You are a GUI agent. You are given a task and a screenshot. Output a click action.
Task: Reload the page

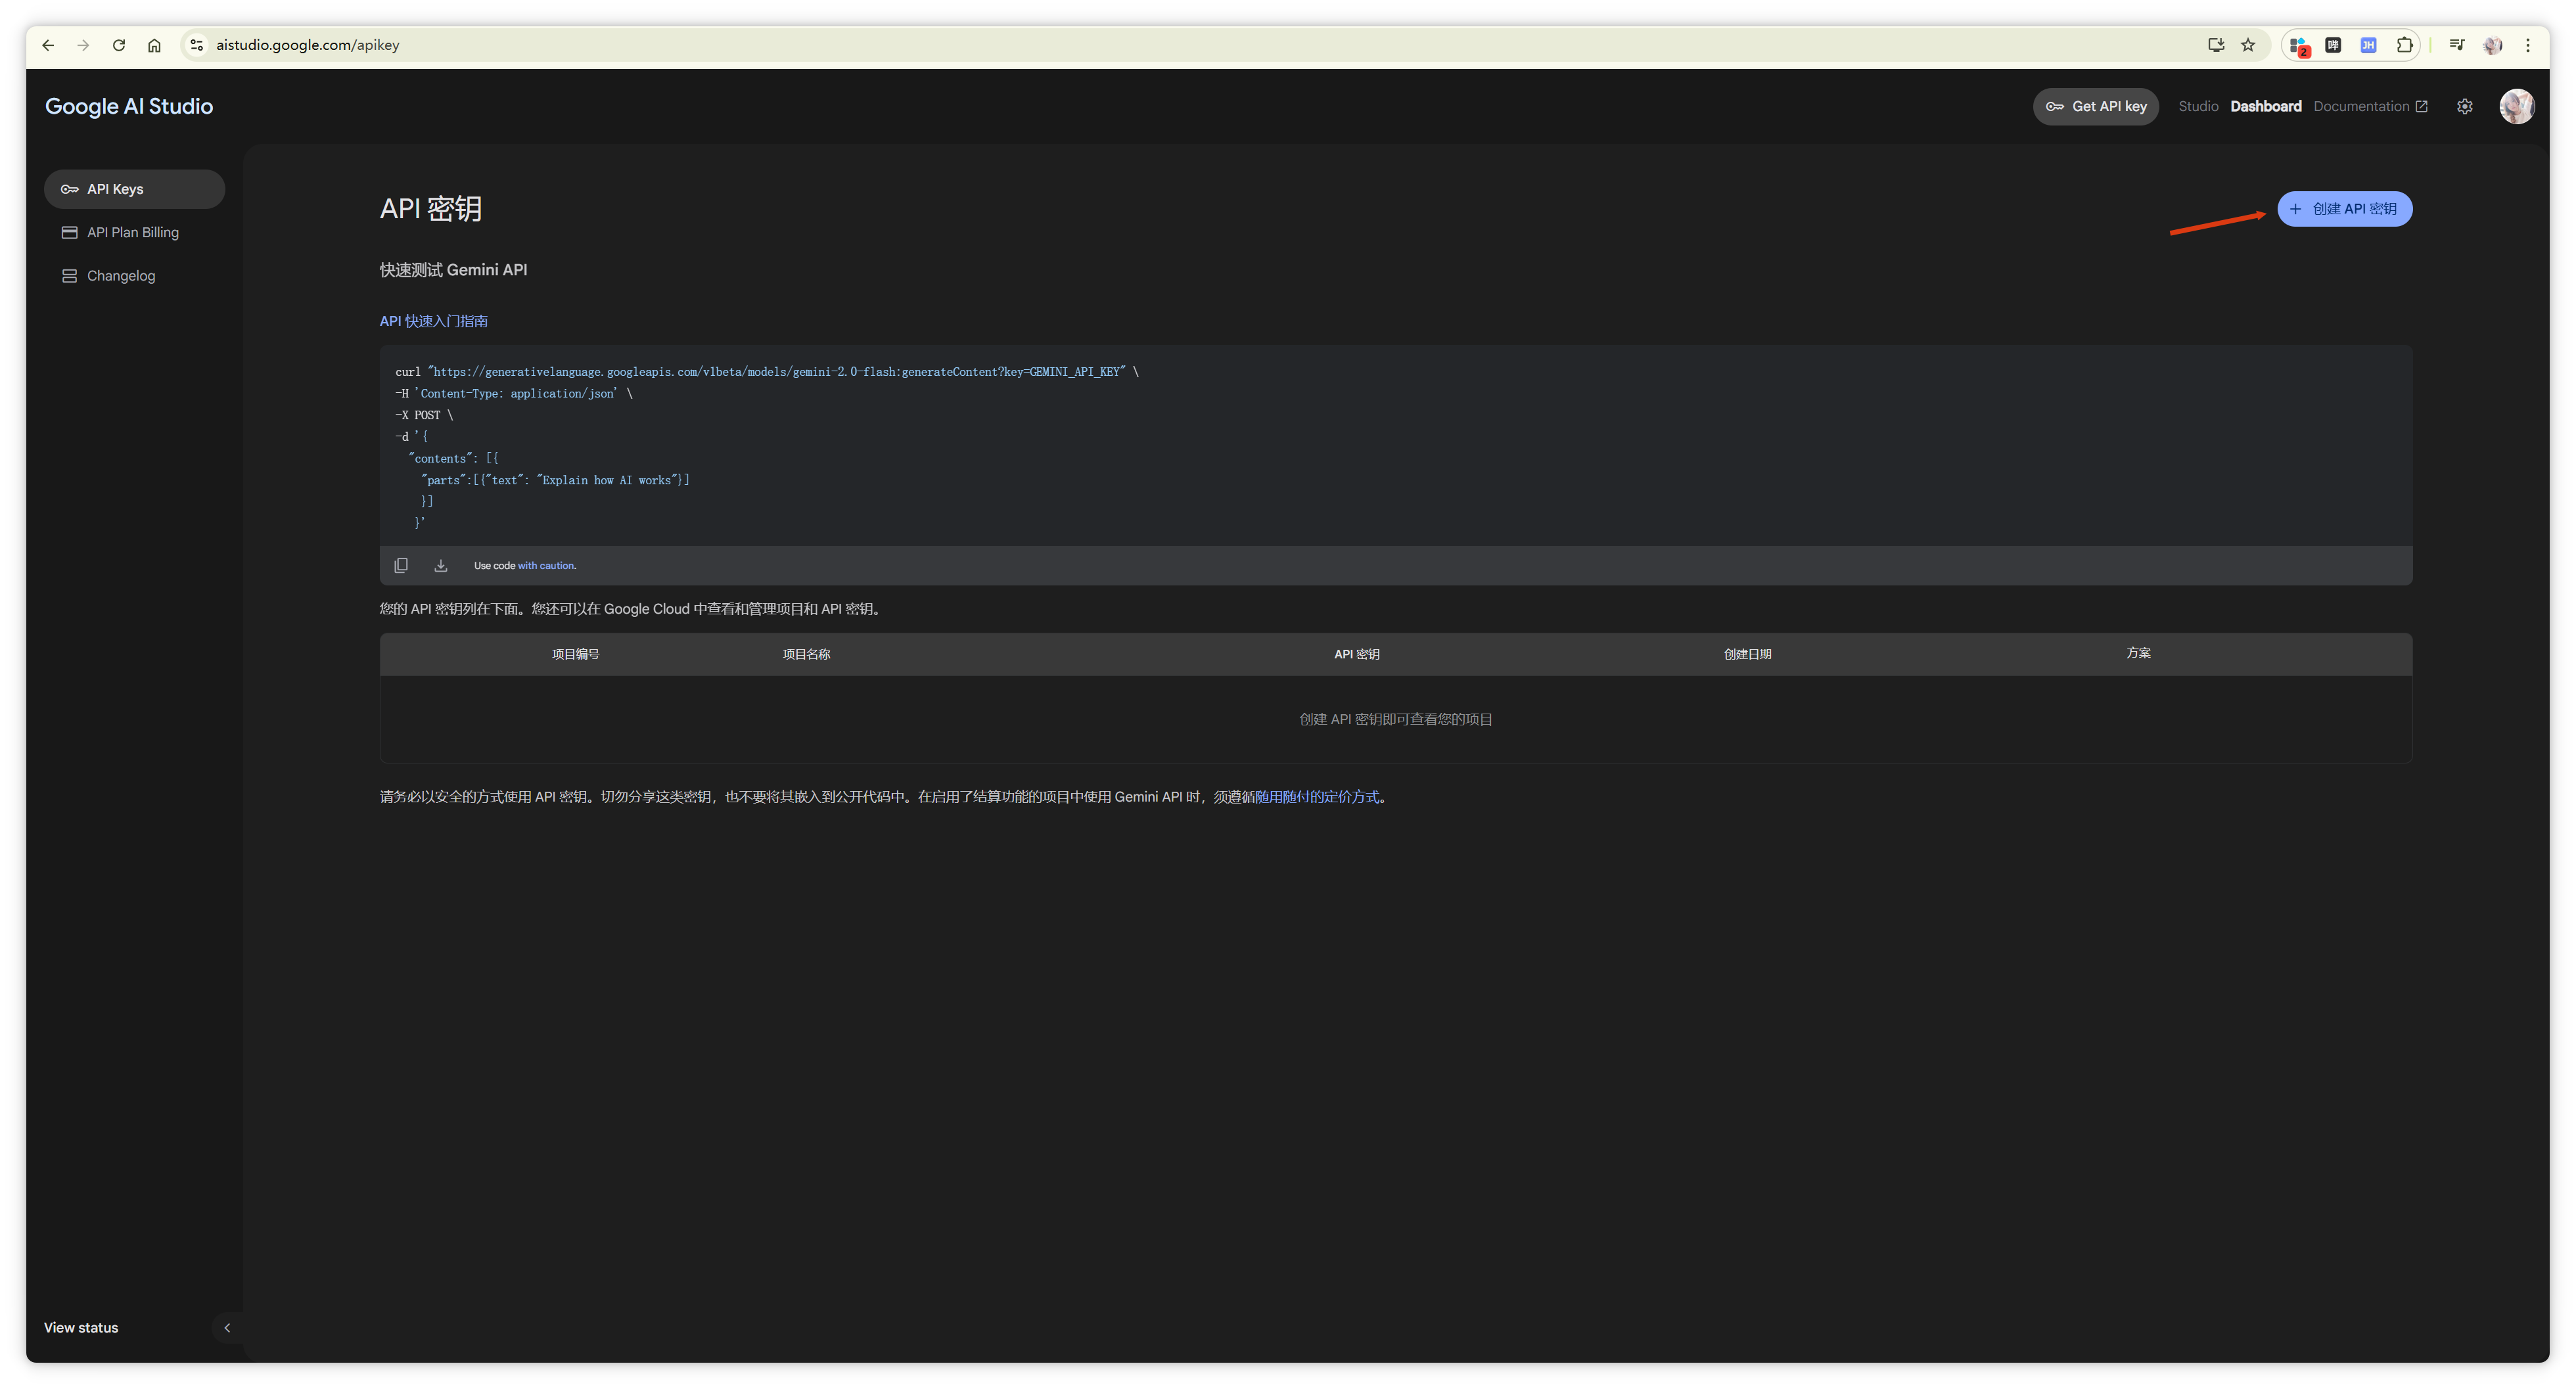tap(119, 45)
